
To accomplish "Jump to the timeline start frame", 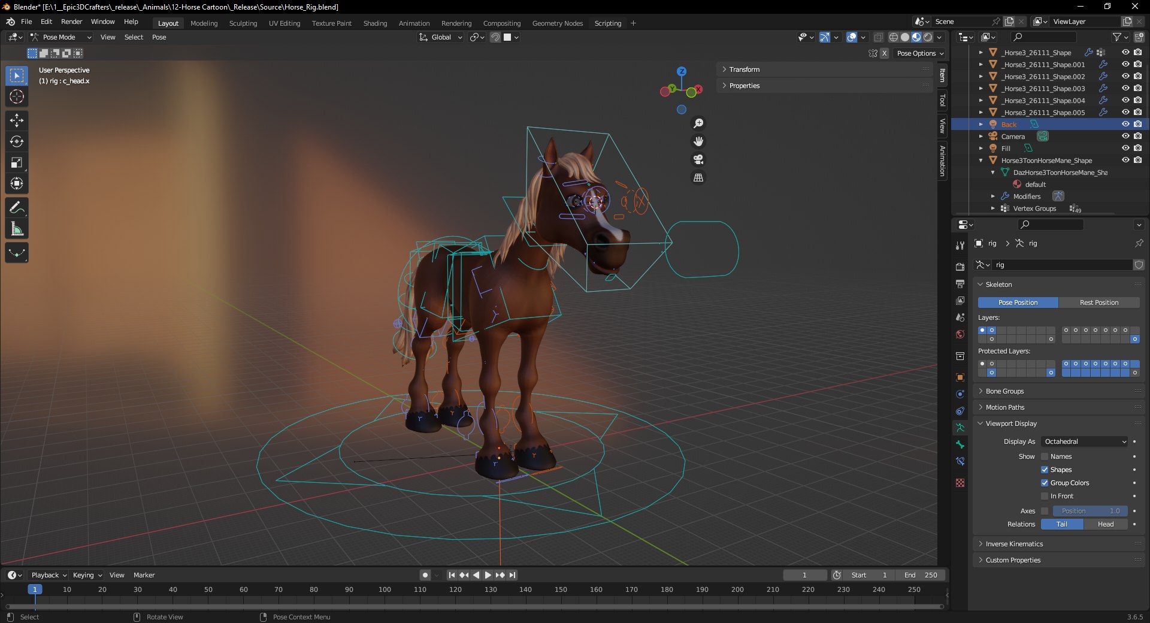I will pyautogui.click(x=452, y=575).
